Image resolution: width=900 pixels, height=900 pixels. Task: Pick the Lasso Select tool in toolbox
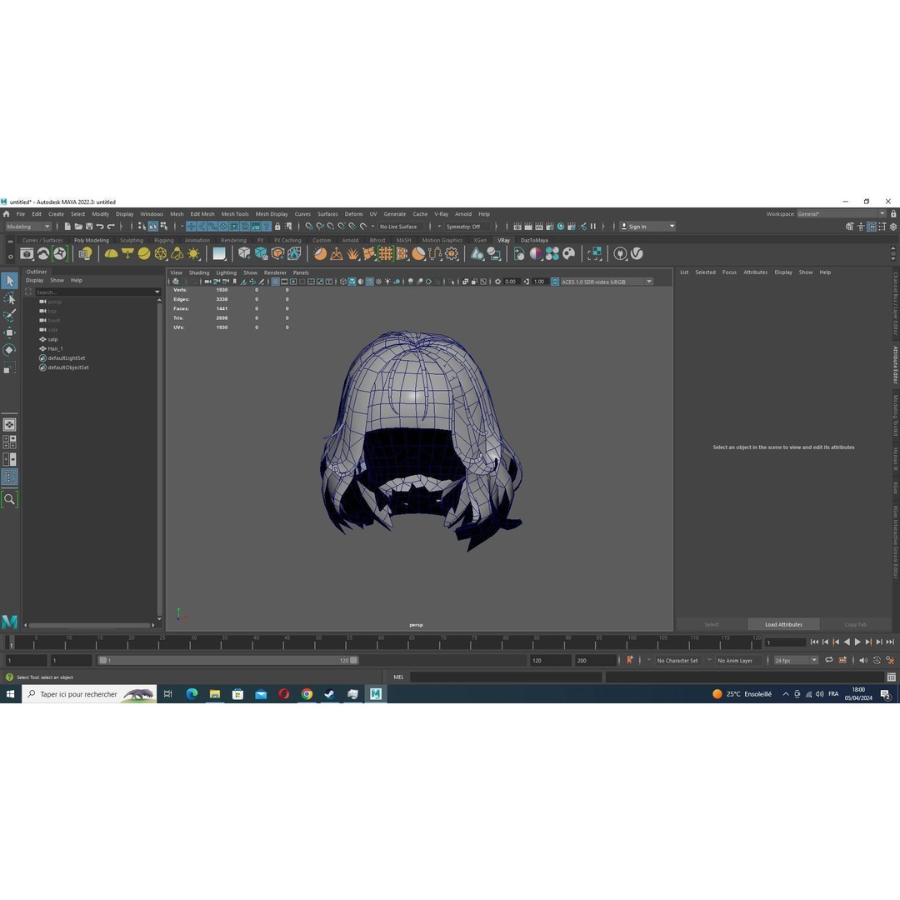(x=10, y=298)
